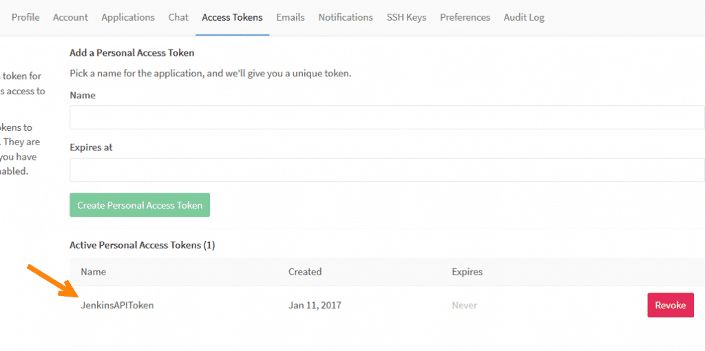
Task: Open the Profile tab
Action: (x=25, y=17)
